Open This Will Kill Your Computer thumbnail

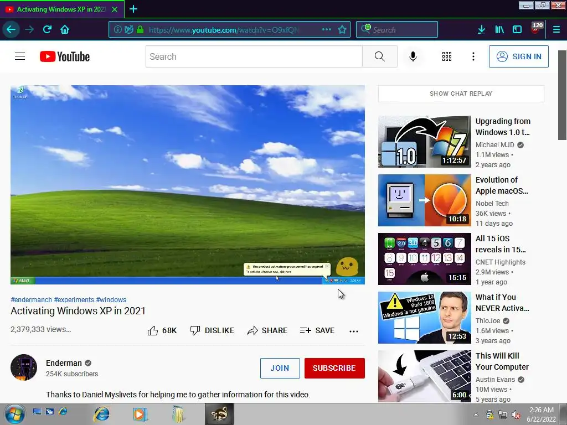pyautogui.click(x=425, y=376)
